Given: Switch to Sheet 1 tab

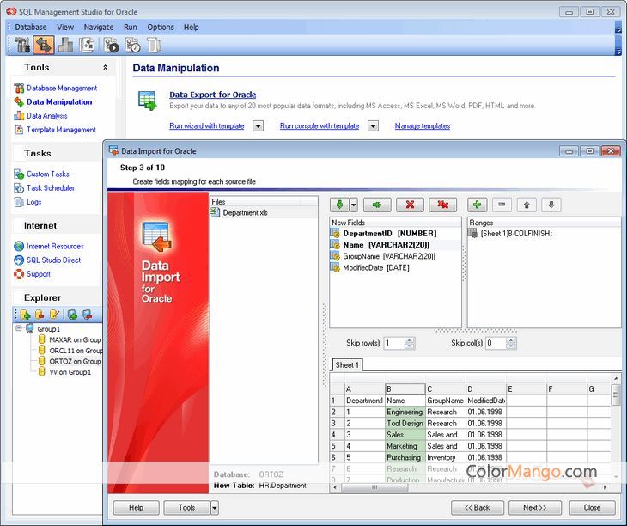Looking at the screenshot, I should [347, 364].
